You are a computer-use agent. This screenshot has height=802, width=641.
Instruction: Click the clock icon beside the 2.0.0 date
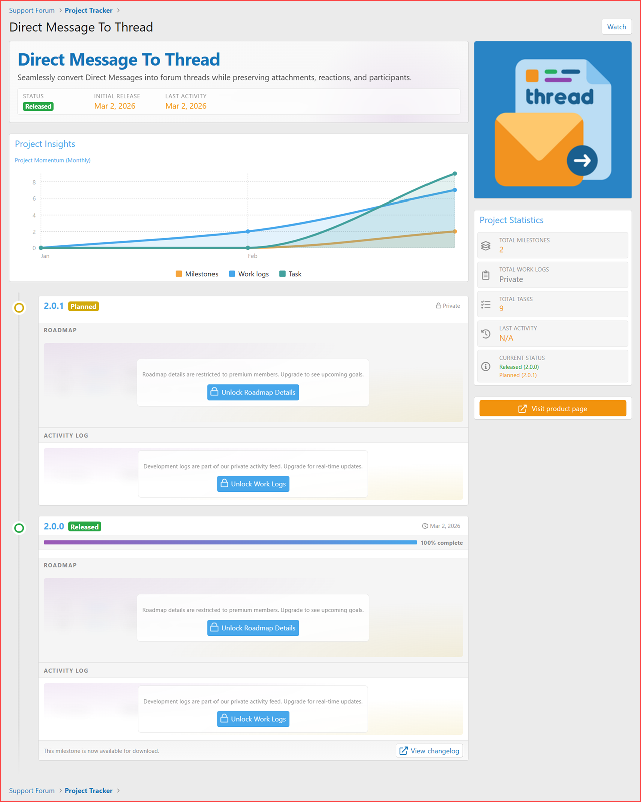[425, 526]
